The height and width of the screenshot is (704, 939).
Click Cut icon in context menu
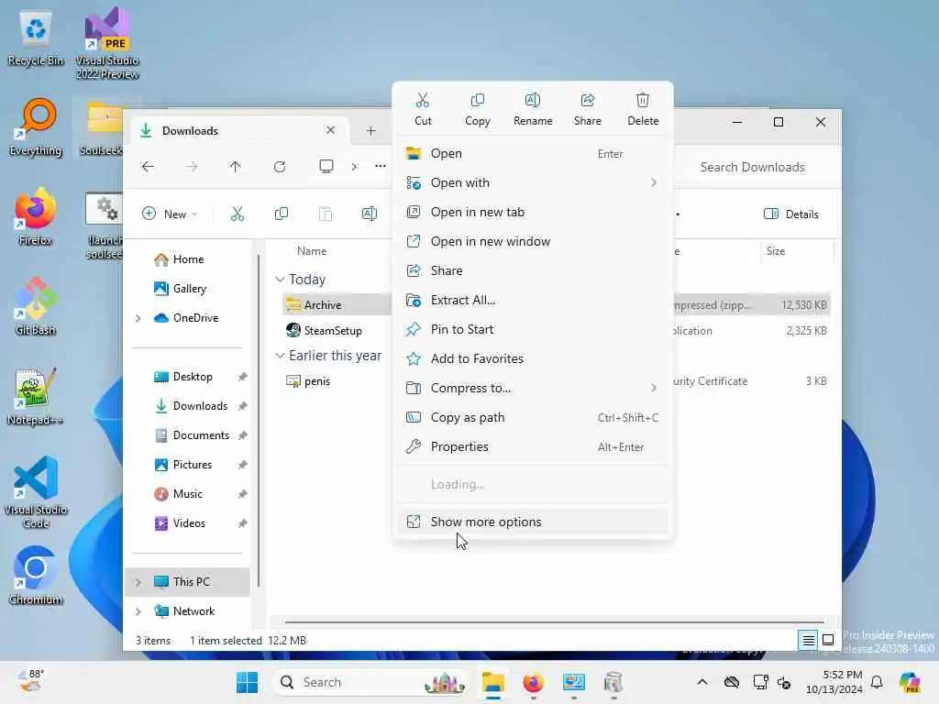point(423,109)
